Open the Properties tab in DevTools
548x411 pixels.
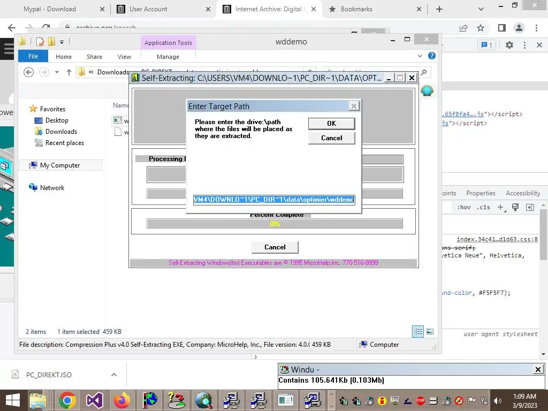[x=481, y=193]
